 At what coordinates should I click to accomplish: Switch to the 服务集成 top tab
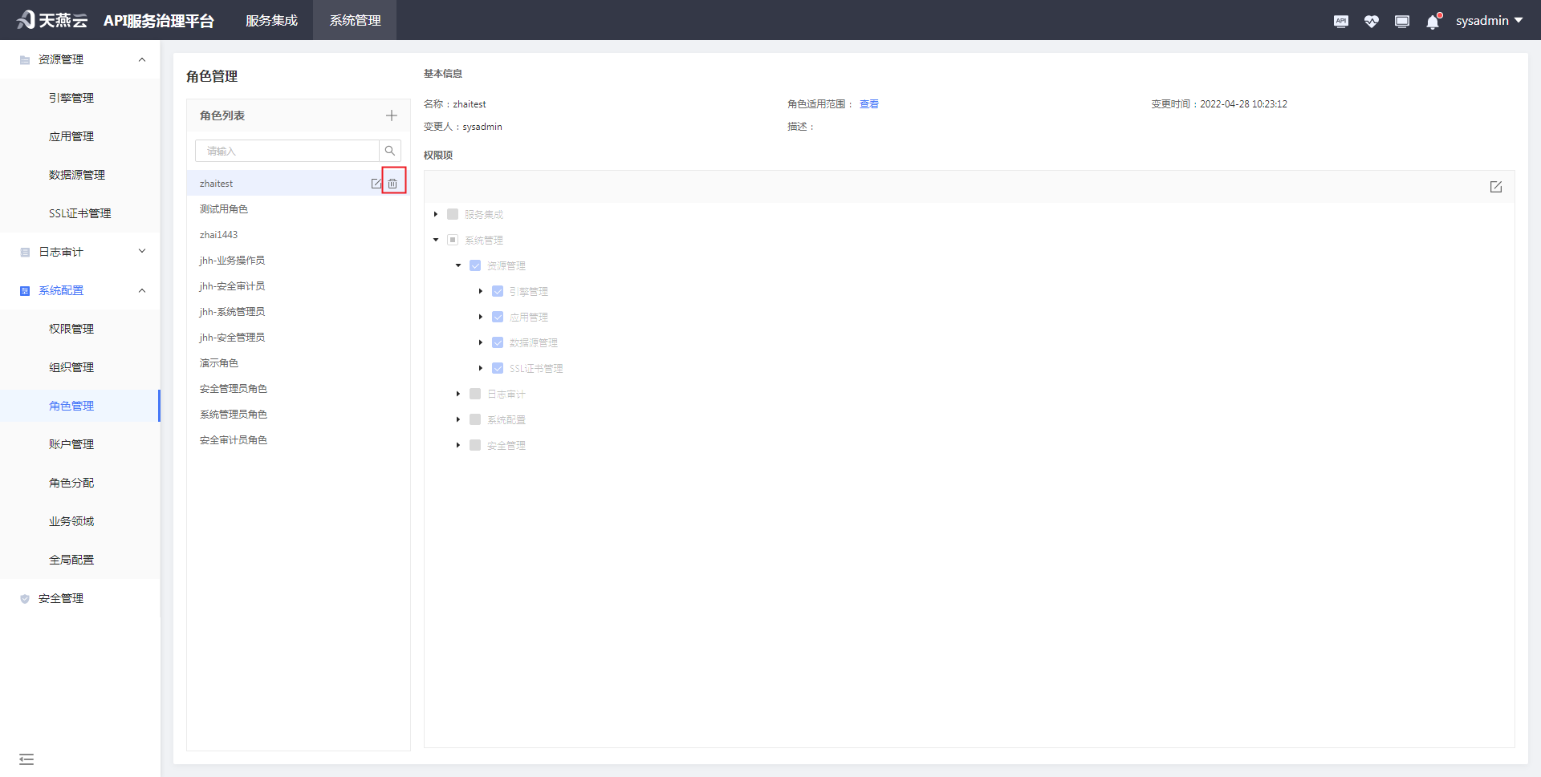pos(271,21)
